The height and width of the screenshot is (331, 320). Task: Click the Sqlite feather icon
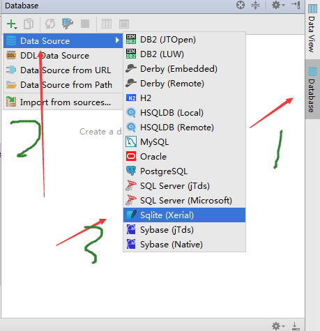tap(132, 215)
